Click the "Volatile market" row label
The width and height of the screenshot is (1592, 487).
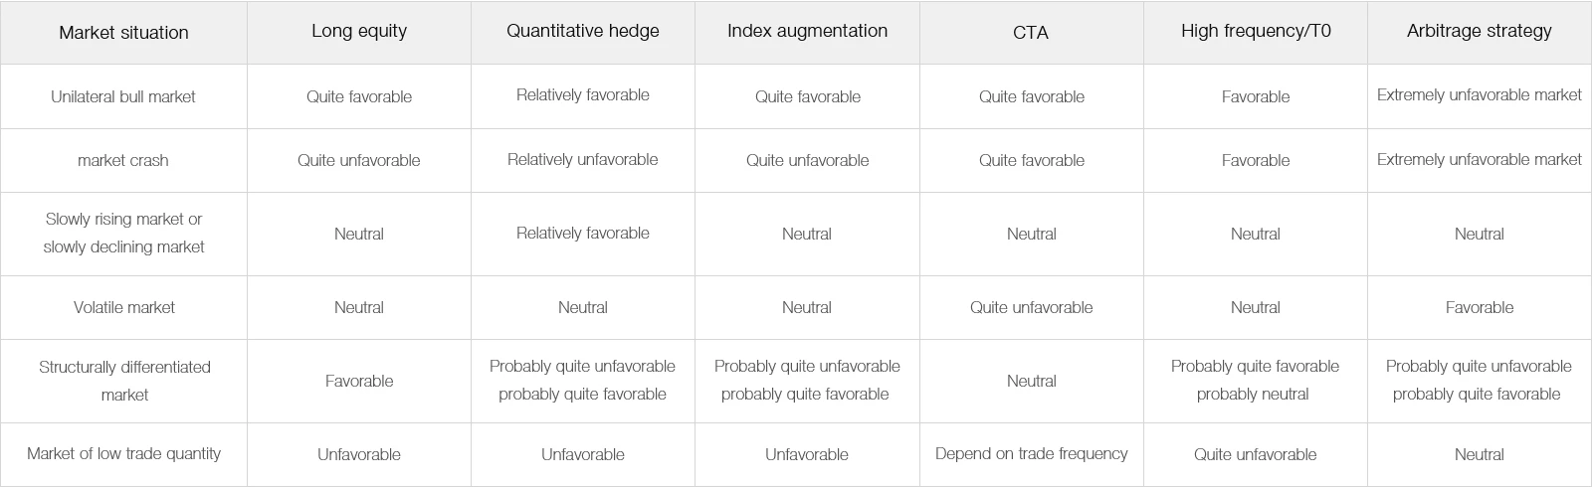(123, 307)
